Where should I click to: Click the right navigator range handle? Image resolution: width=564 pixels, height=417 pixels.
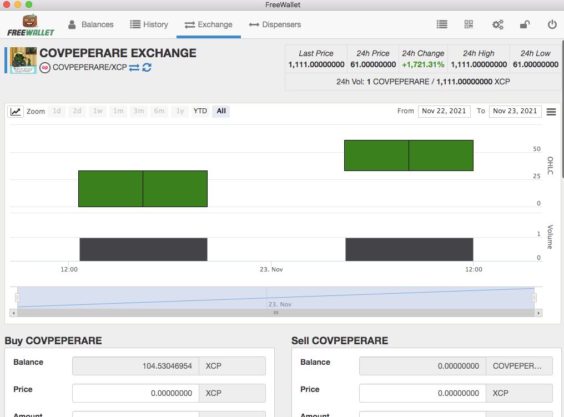click(534, 298)
